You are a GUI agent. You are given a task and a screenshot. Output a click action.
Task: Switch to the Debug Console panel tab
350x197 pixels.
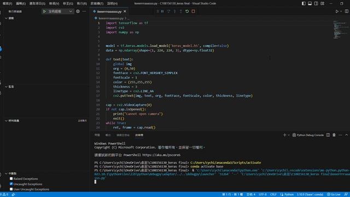123,135
